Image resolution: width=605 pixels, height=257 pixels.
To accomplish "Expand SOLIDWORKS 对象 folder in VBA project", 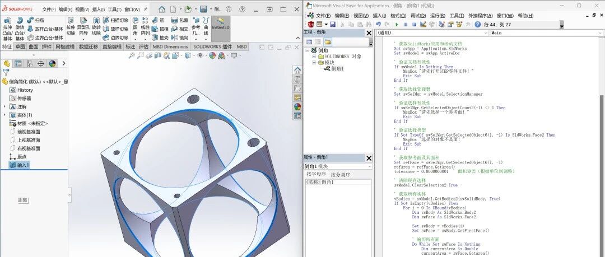I will click(x=314, y=57).
